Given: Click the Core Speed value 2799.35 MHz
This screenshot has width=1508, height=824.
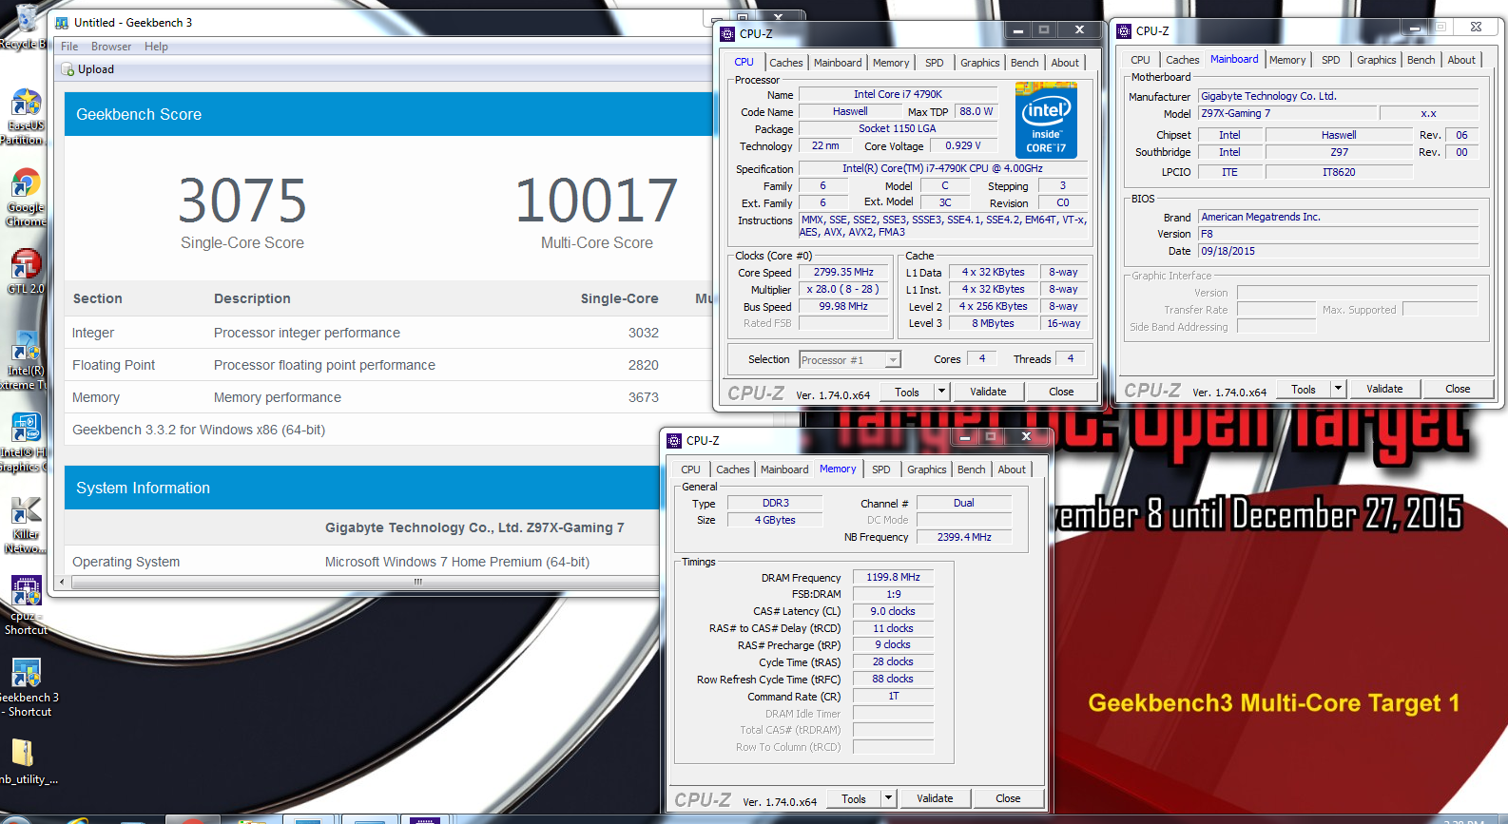Looking at the screenshot, I should 843,272.
